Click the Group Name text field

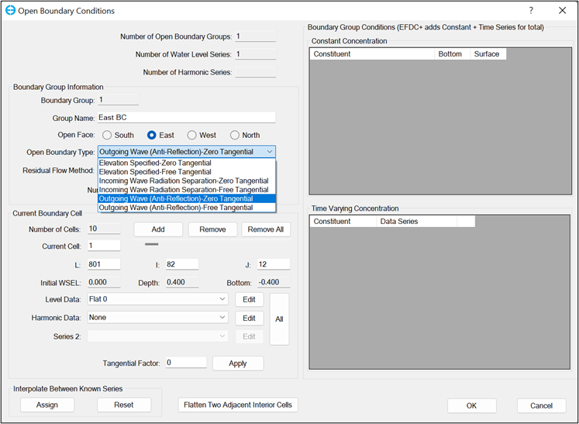pos(186,118)
